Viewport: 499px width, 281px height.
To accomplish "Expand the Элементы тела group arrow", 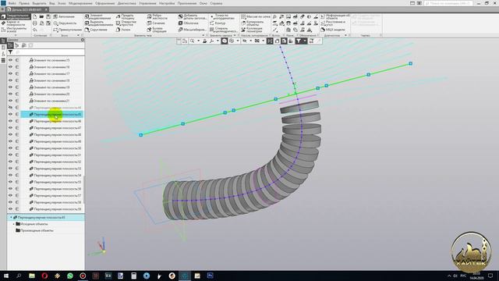I will tap(203, 35).
